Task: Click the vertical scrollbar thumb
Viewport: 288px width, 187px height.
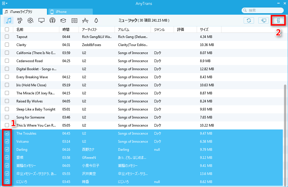Action: pos(285,135)
